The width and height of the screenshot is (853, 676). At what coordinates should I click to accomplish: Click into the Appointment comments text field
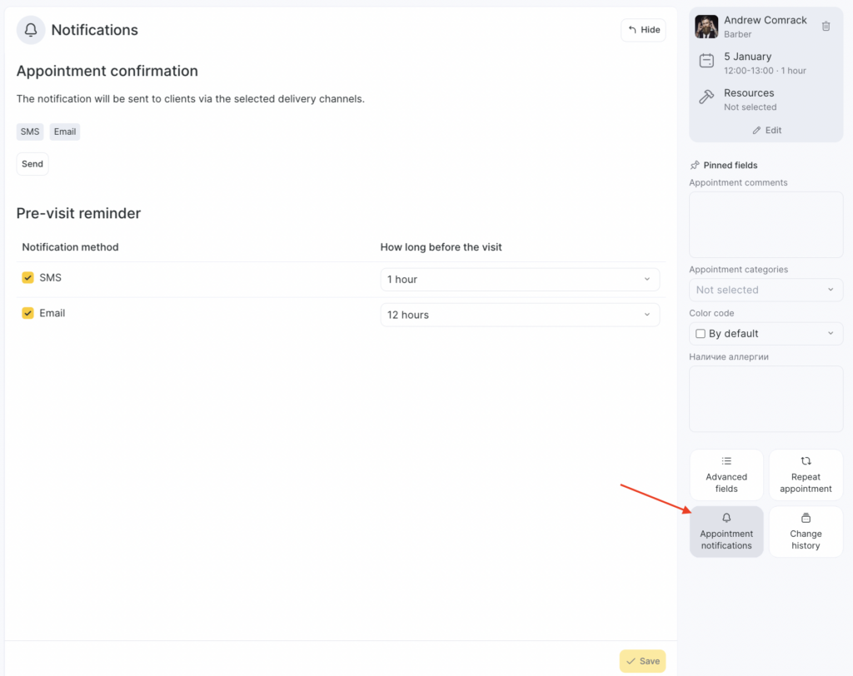point(766,224)
